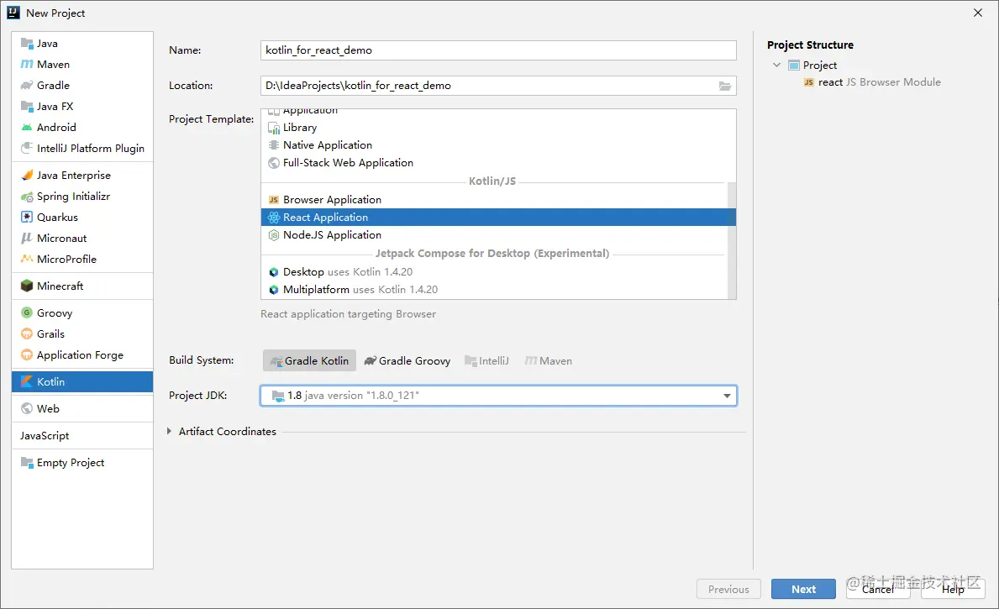Click the template list vertical scrollbar
Viewport: 999px width, 609px height.
tap(732, 241)
